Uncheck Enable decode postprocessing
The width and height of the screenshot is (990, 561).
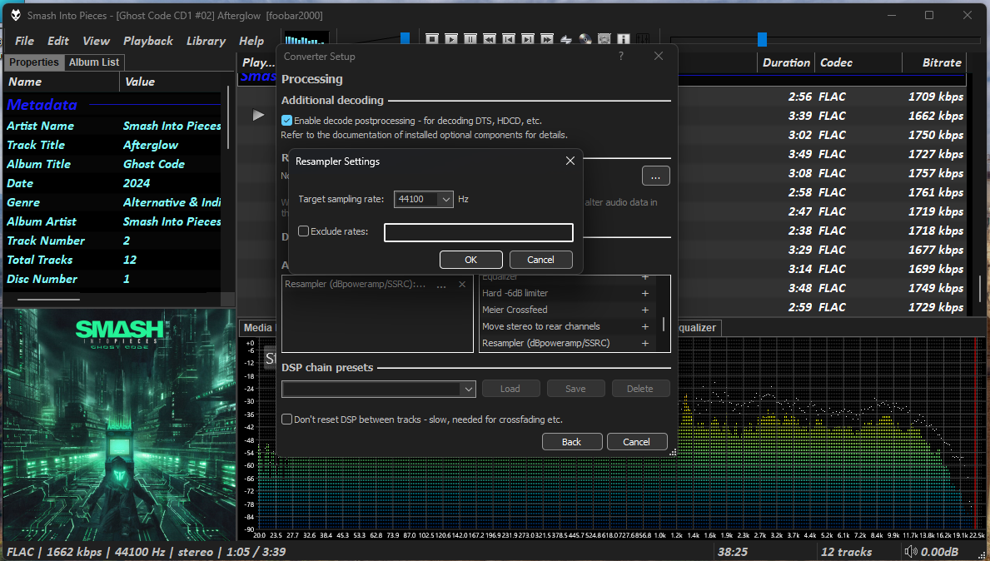(287, 121)
